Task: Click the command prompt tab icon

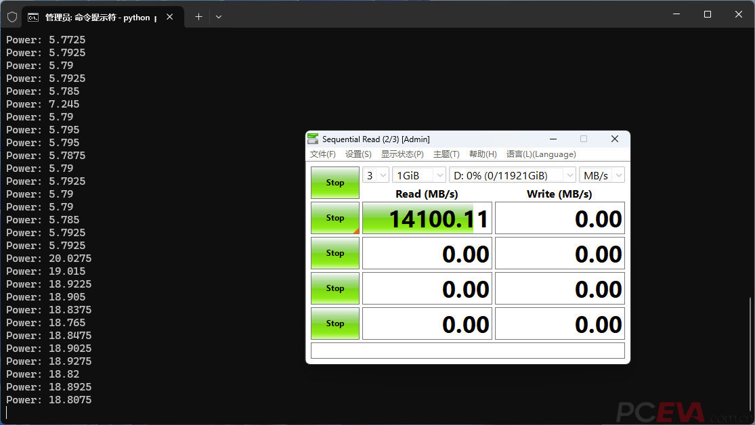Action: 33,18
